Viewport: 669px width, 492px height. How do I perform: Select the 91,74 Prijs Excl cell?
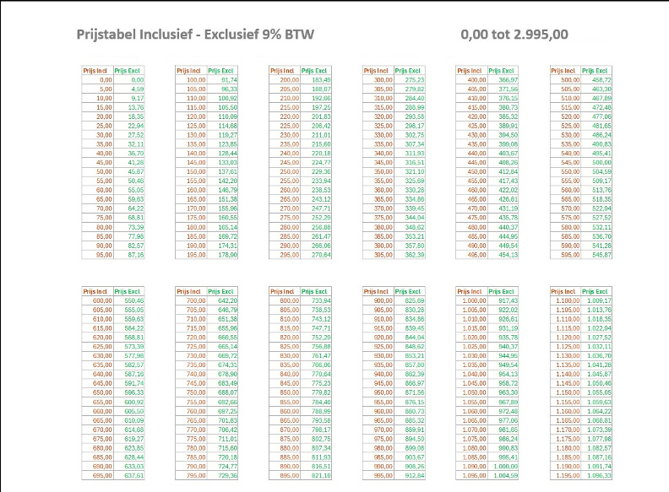pos(222,79)
